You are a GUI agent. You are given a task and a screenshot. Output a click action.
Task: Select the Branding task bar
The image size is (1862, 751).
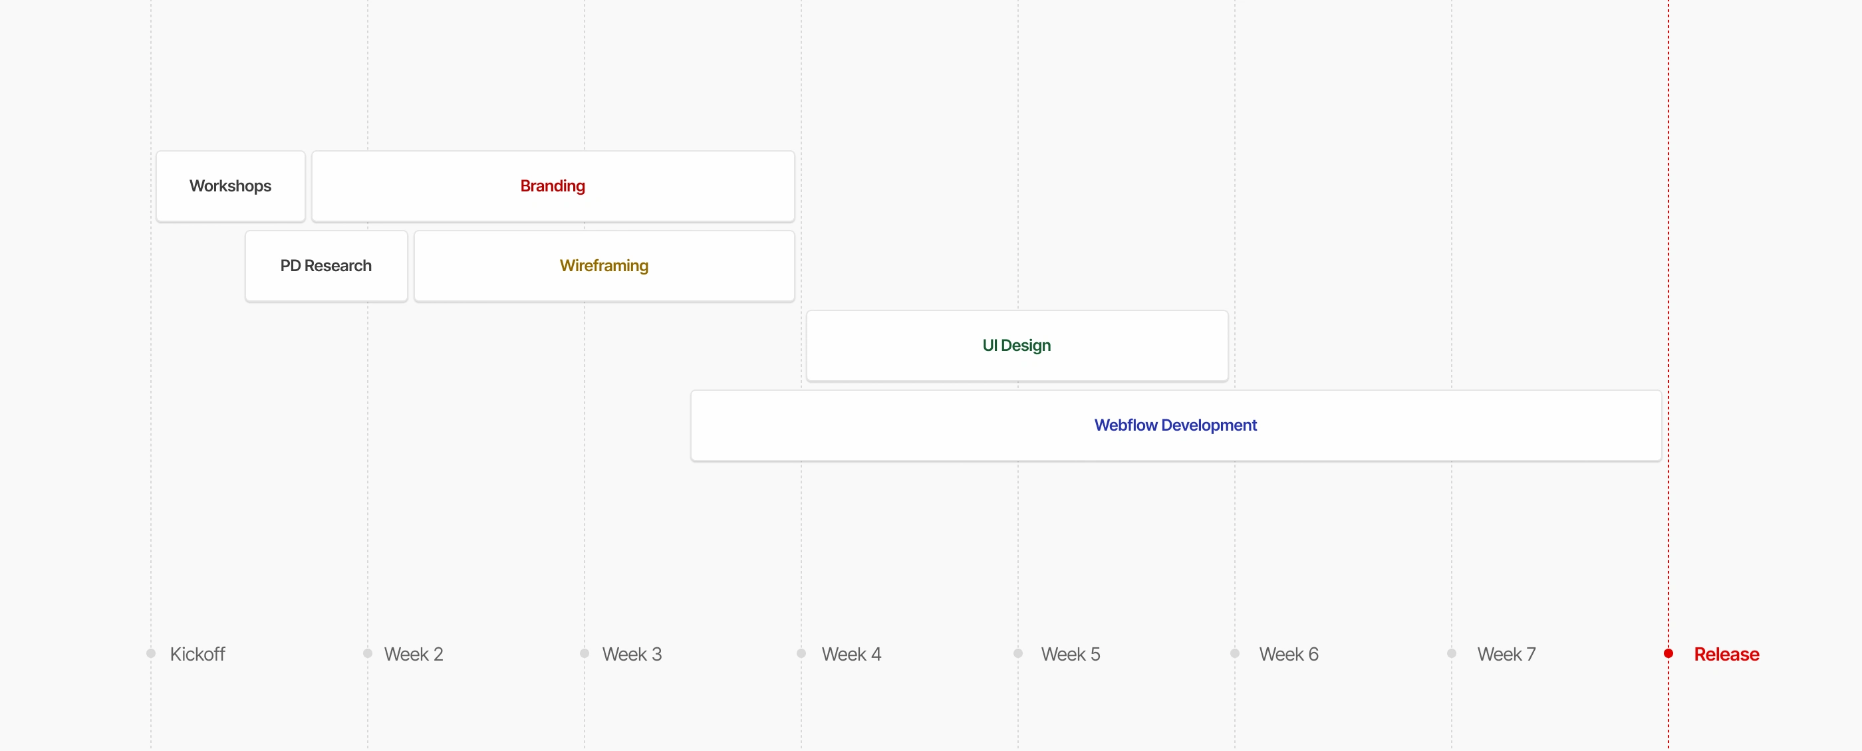tap(552, 186)
